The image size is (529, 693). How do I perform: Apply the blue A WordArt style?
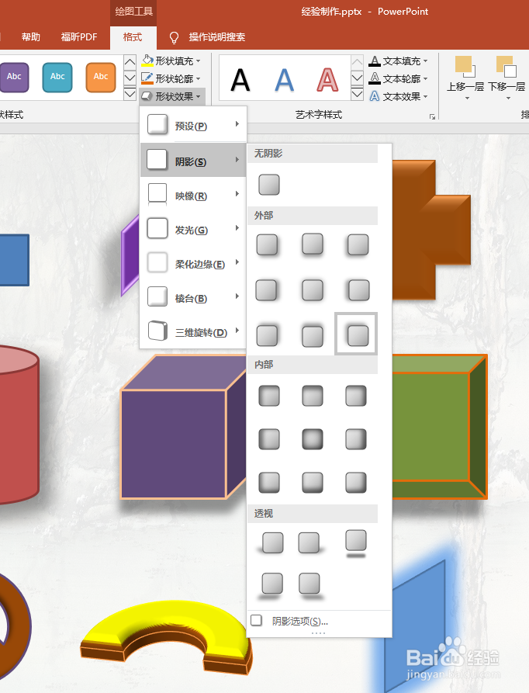[284, 80]
